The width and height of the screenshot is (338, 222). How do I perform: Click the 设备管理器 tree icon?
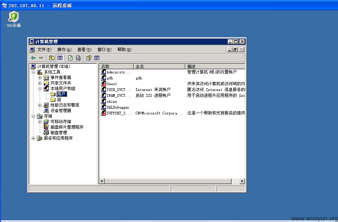[x=46, y=110]
